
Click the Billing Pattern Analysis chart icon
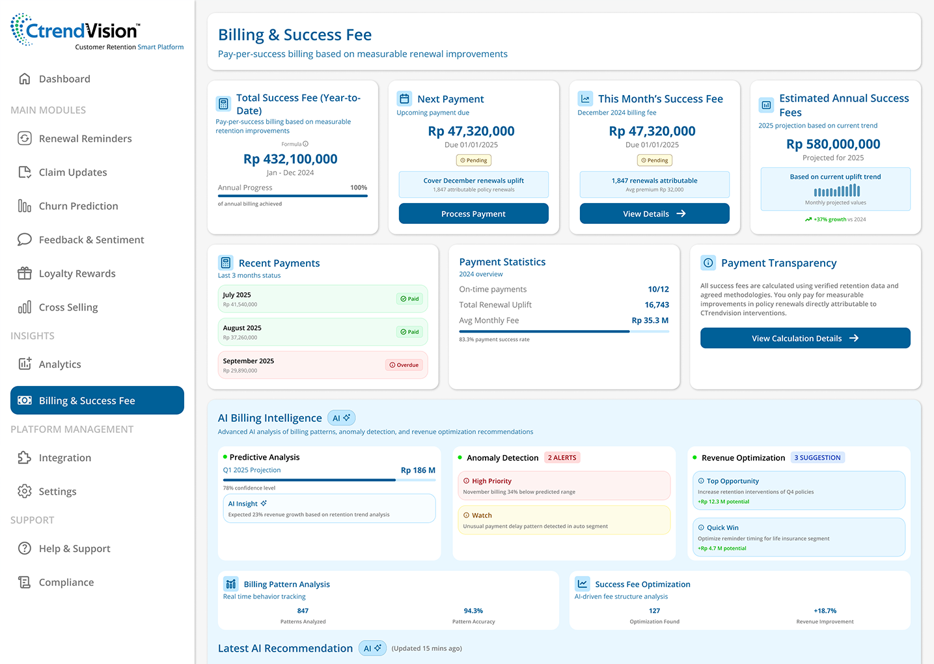tap(231, 584)
